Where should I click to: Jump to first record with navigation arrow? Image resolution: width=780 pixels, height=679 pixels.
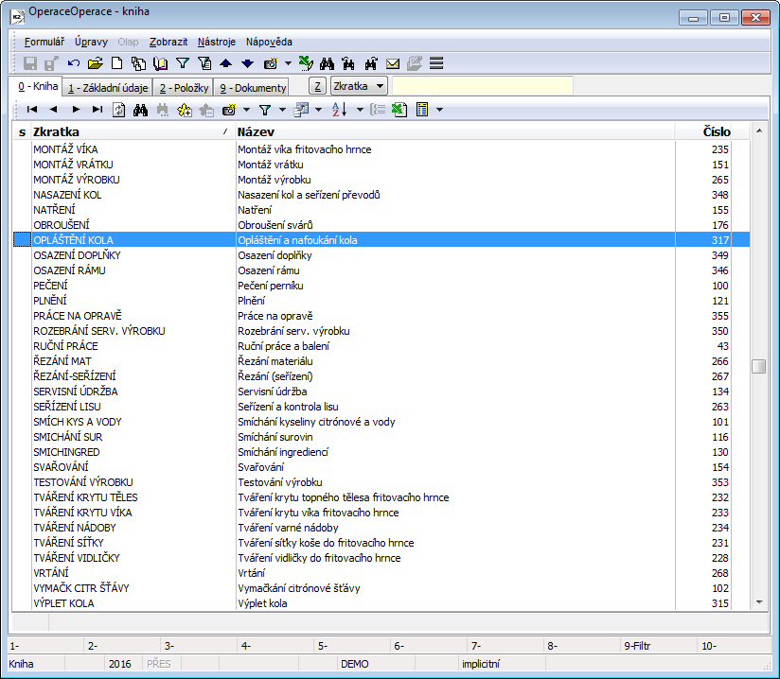point(32,110)
